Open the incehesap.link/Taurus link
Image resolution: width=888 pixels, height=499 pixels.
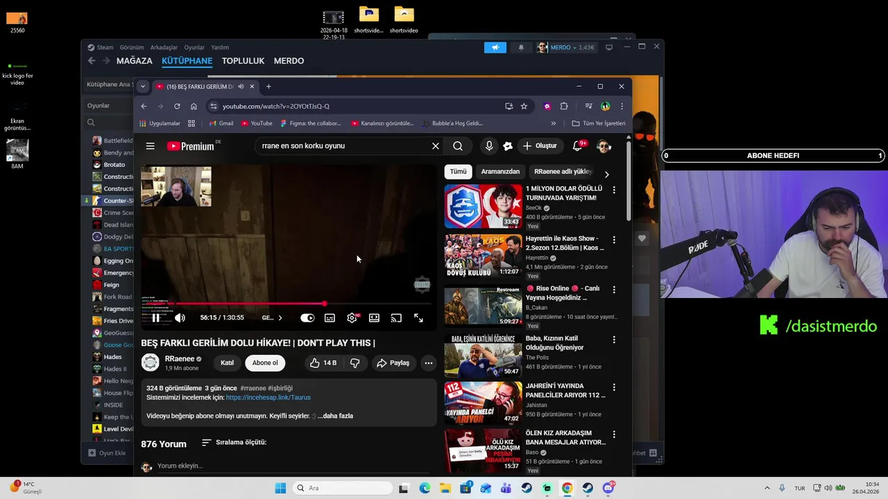[x=268, y=397]
